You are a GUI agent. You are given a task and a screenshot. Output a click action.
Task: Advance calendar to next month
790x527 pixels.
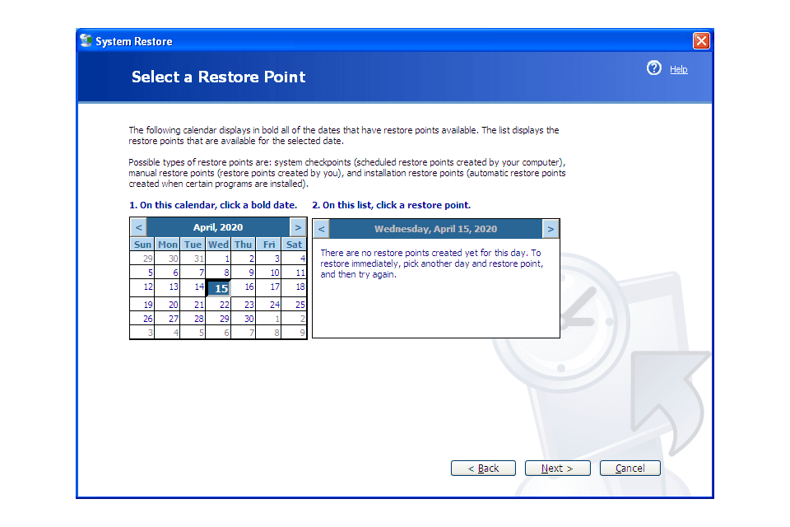pyautogui.click(x=298, y=227)
